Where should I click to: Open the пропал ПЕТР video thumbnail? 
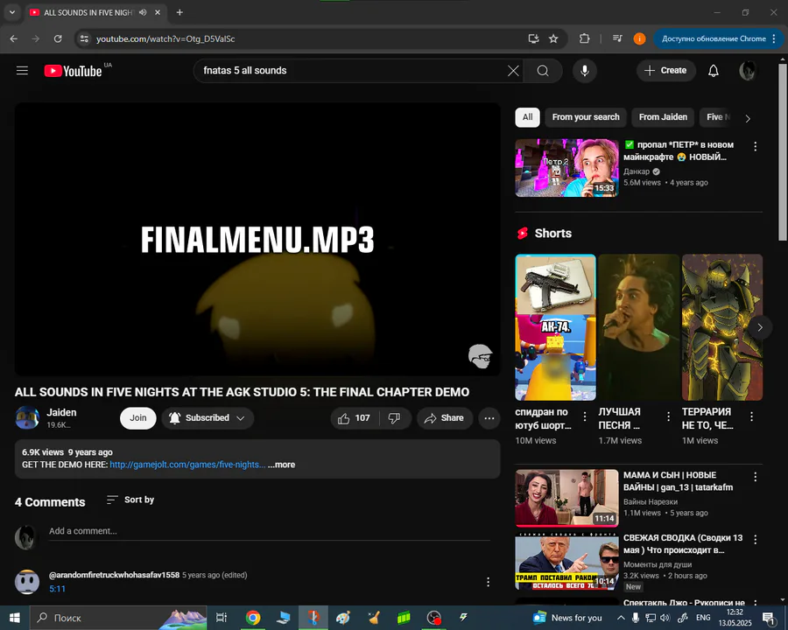566,168
